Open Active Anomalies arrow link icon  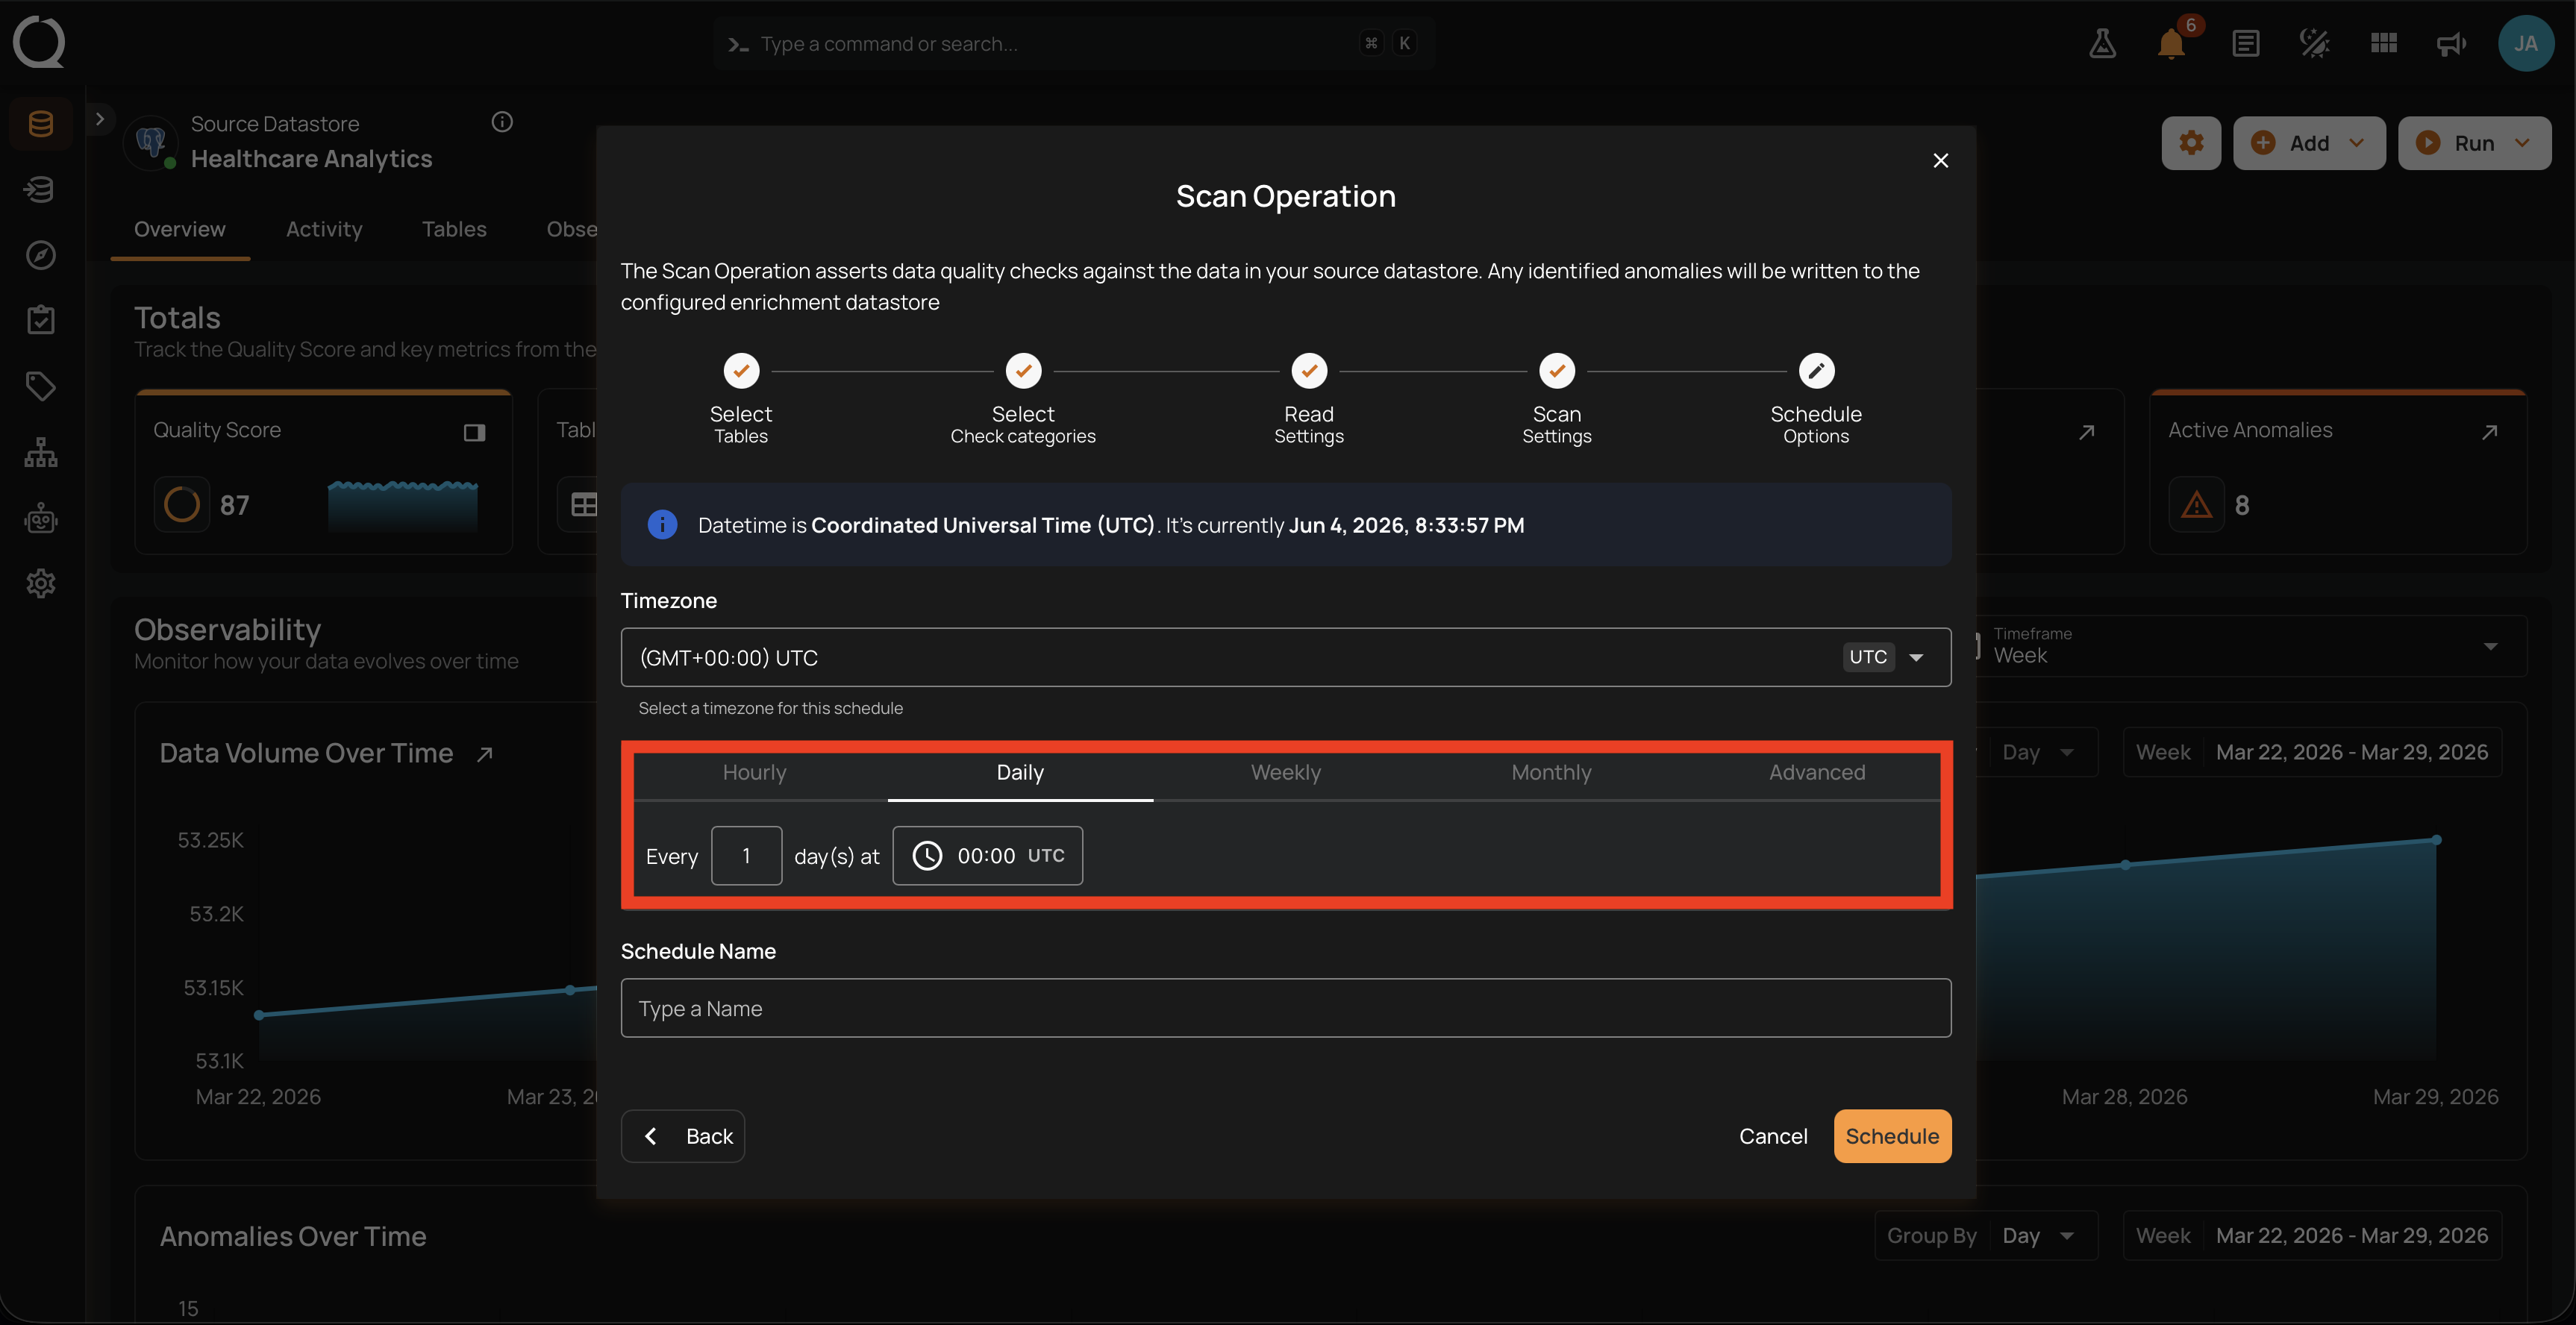[x=2490, y=432]
